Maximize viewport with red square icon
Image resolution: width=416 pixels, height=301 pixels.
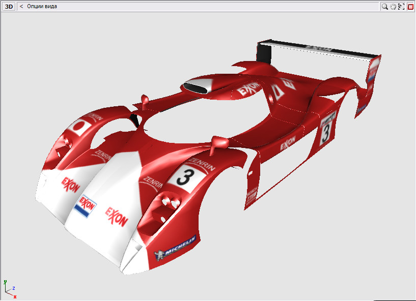(410, 7)
